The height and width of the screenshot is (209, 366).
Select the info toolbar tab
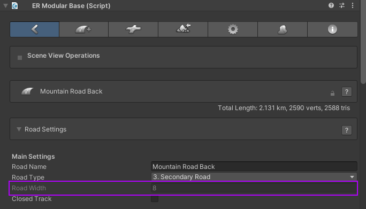click(332, 29)
